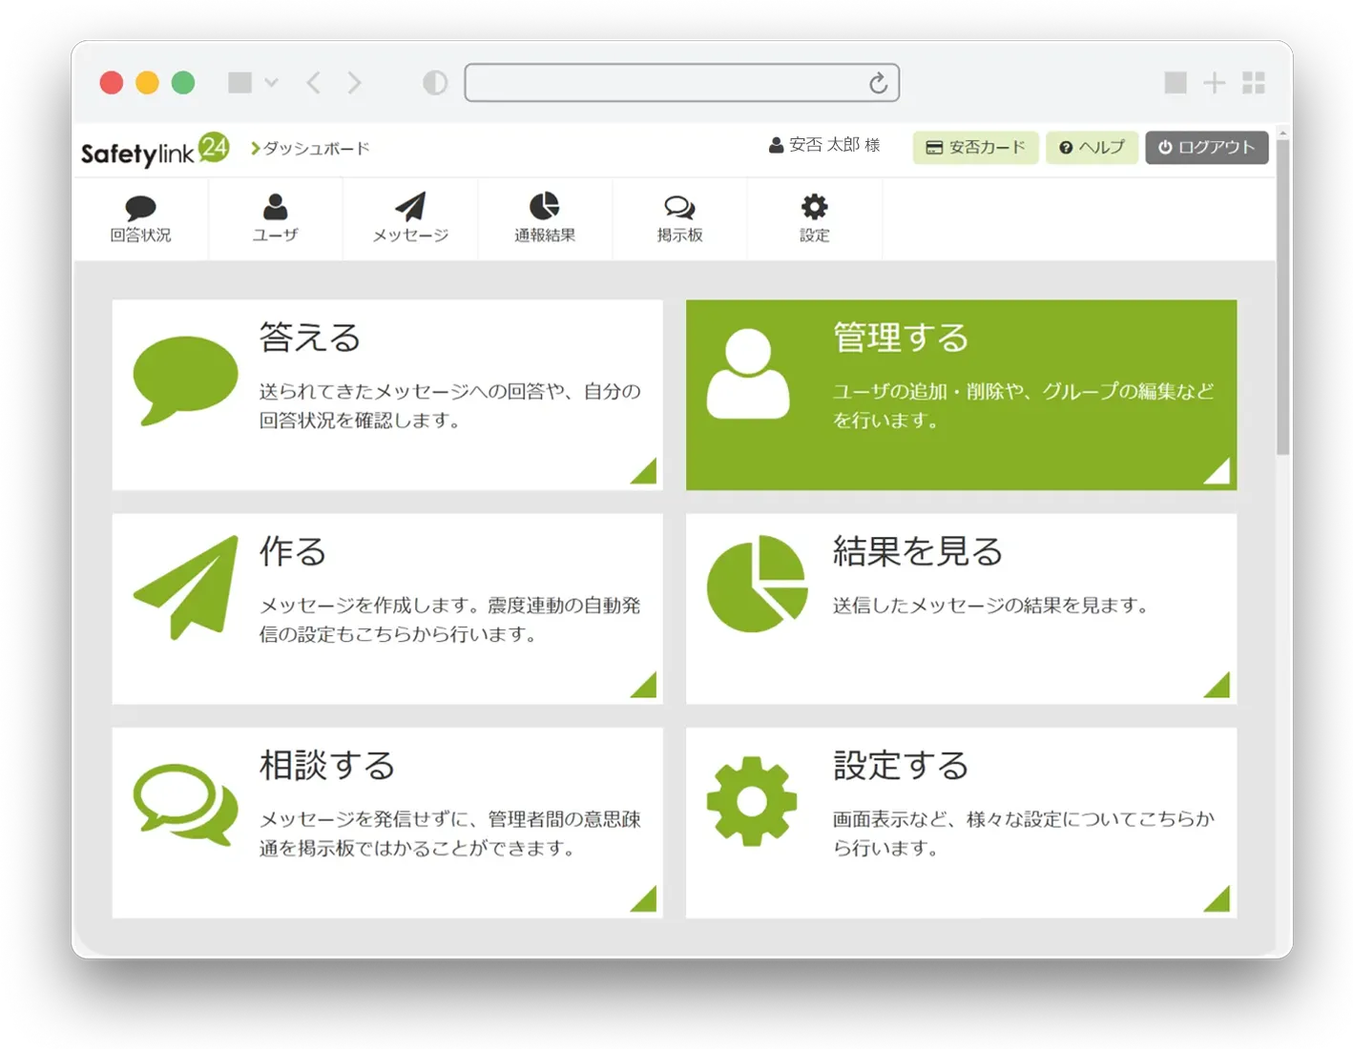Select the メッセージ paper plane icon
Viewport: 1353px width, 1049px height.
pyautogui.click(x=410, y=207)
